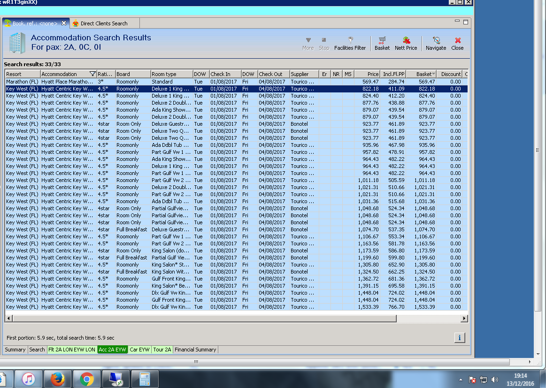Image resolution: width=546 pixels, height=388 pixels.
Task: Open the Accommodation column filter arrow
Action: (x=92, y=74)
